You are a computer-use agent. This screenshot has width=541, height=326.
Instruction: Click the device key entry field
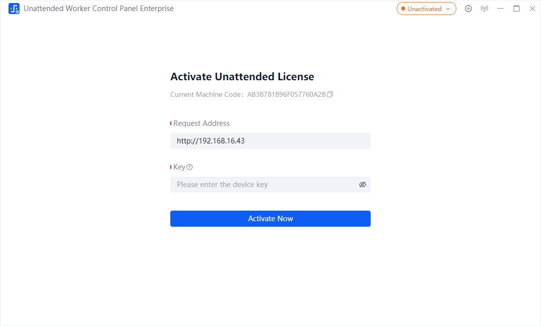265,185
